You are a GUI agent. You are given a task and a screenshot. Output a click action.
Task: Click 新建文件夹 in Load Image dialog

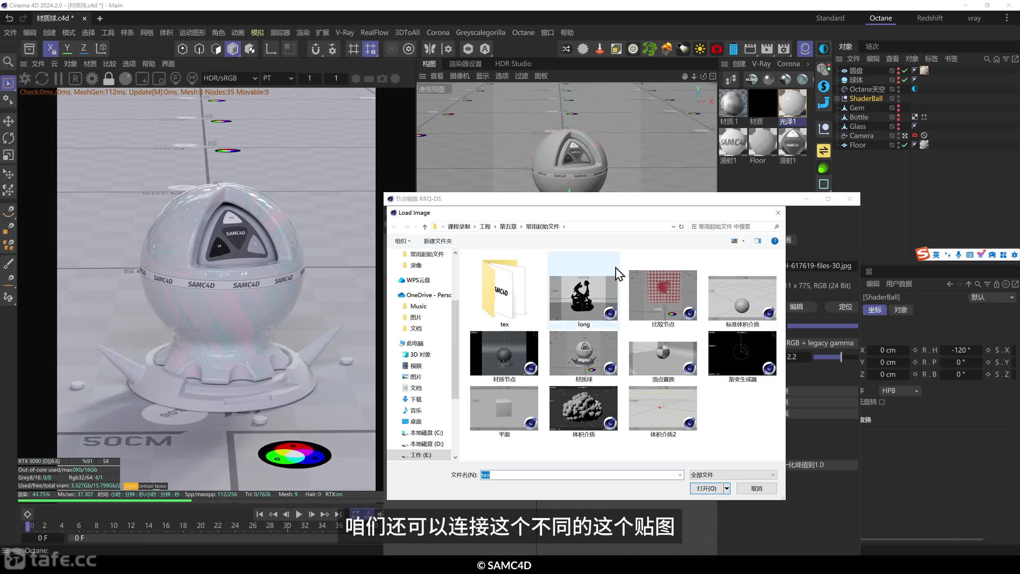point(437,241)
